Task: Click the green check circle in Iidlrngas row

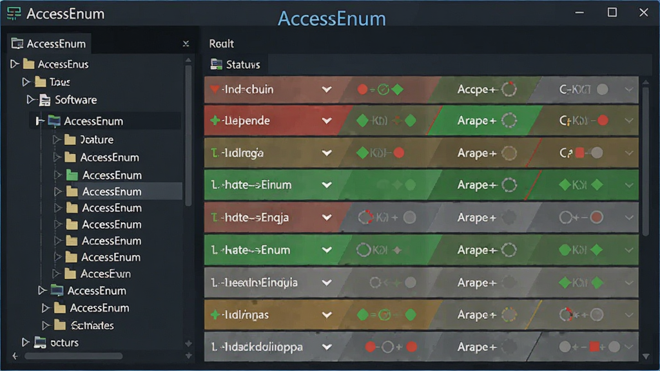Action: 384,314
